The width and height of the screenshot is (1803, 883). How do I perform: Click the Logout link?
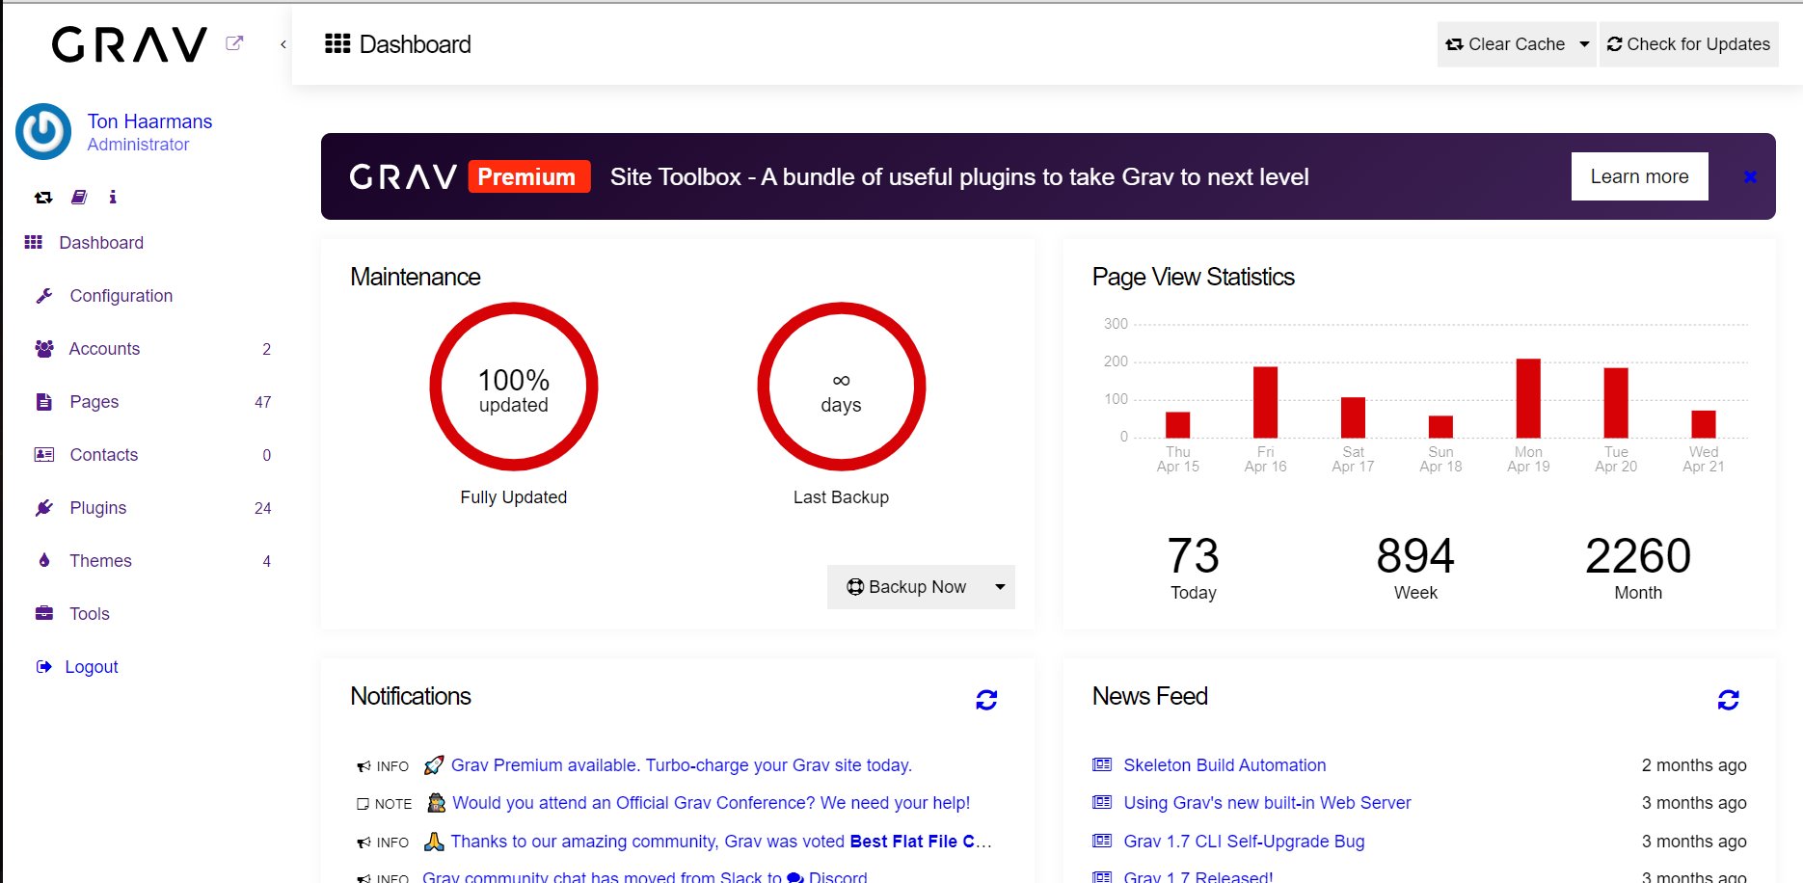pyautogui.click(x=92, y=667)
